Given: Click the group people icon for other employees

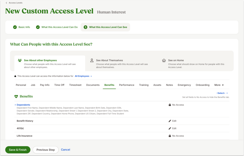Looking at the screenshot, I should pos(20,60).
